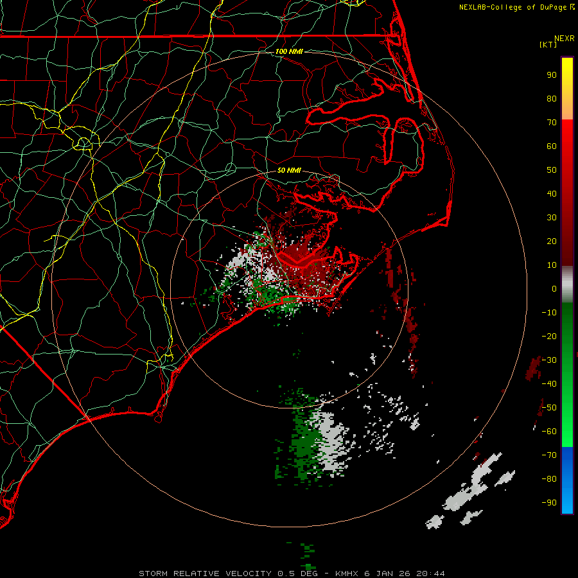Image resolution: width=578 pixels, height=578 pixels.
Task: Click the -70 value on the velocity scale
Action: pyautogui.click(x=549, y=455)
